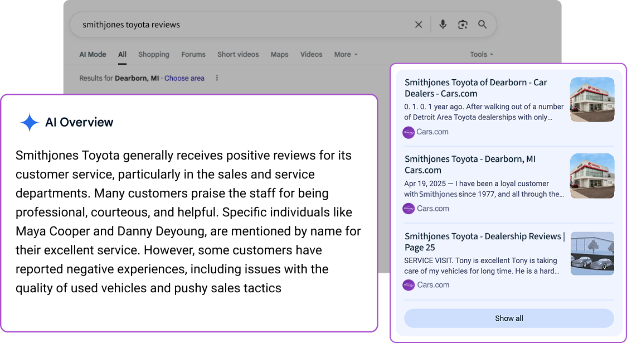Viewport: 627px width, 343px height.
Task: Select the Shopping tab
Action: tap(154, 55)
